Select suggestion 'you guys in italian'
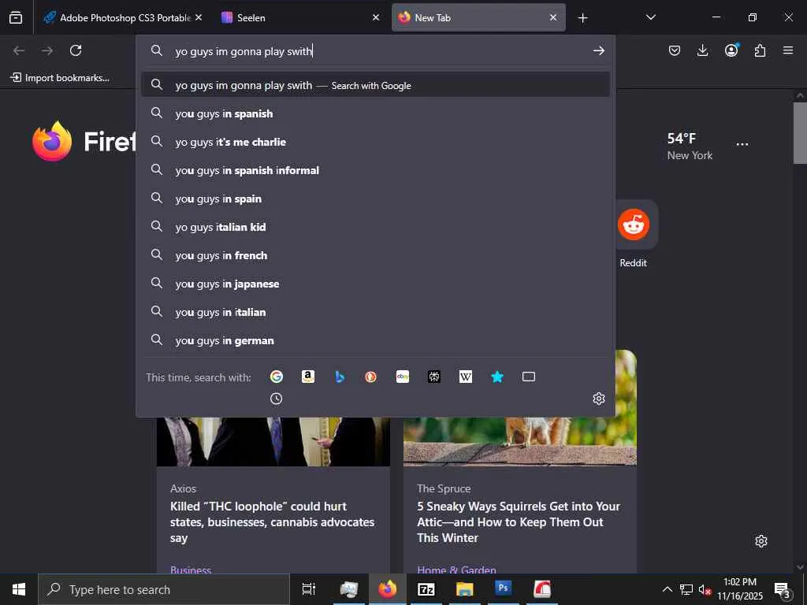This screenshot has height=605, width=807. point(375,312)
